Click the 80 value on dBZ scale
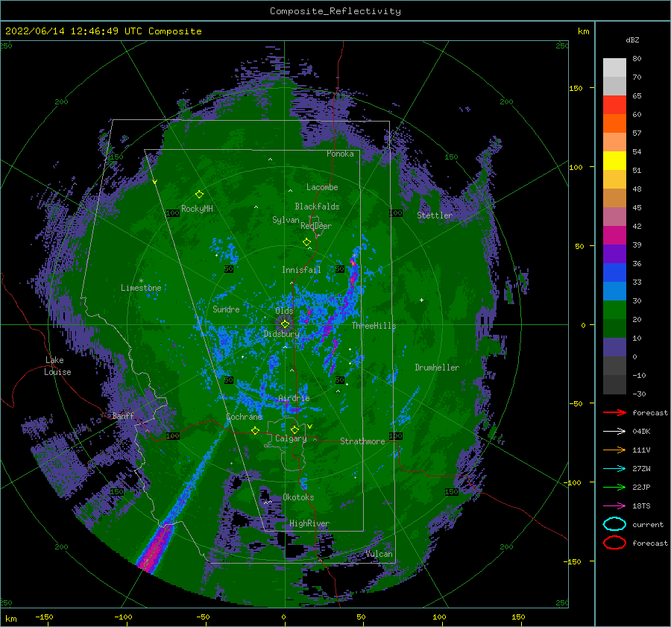 [637, 59]
